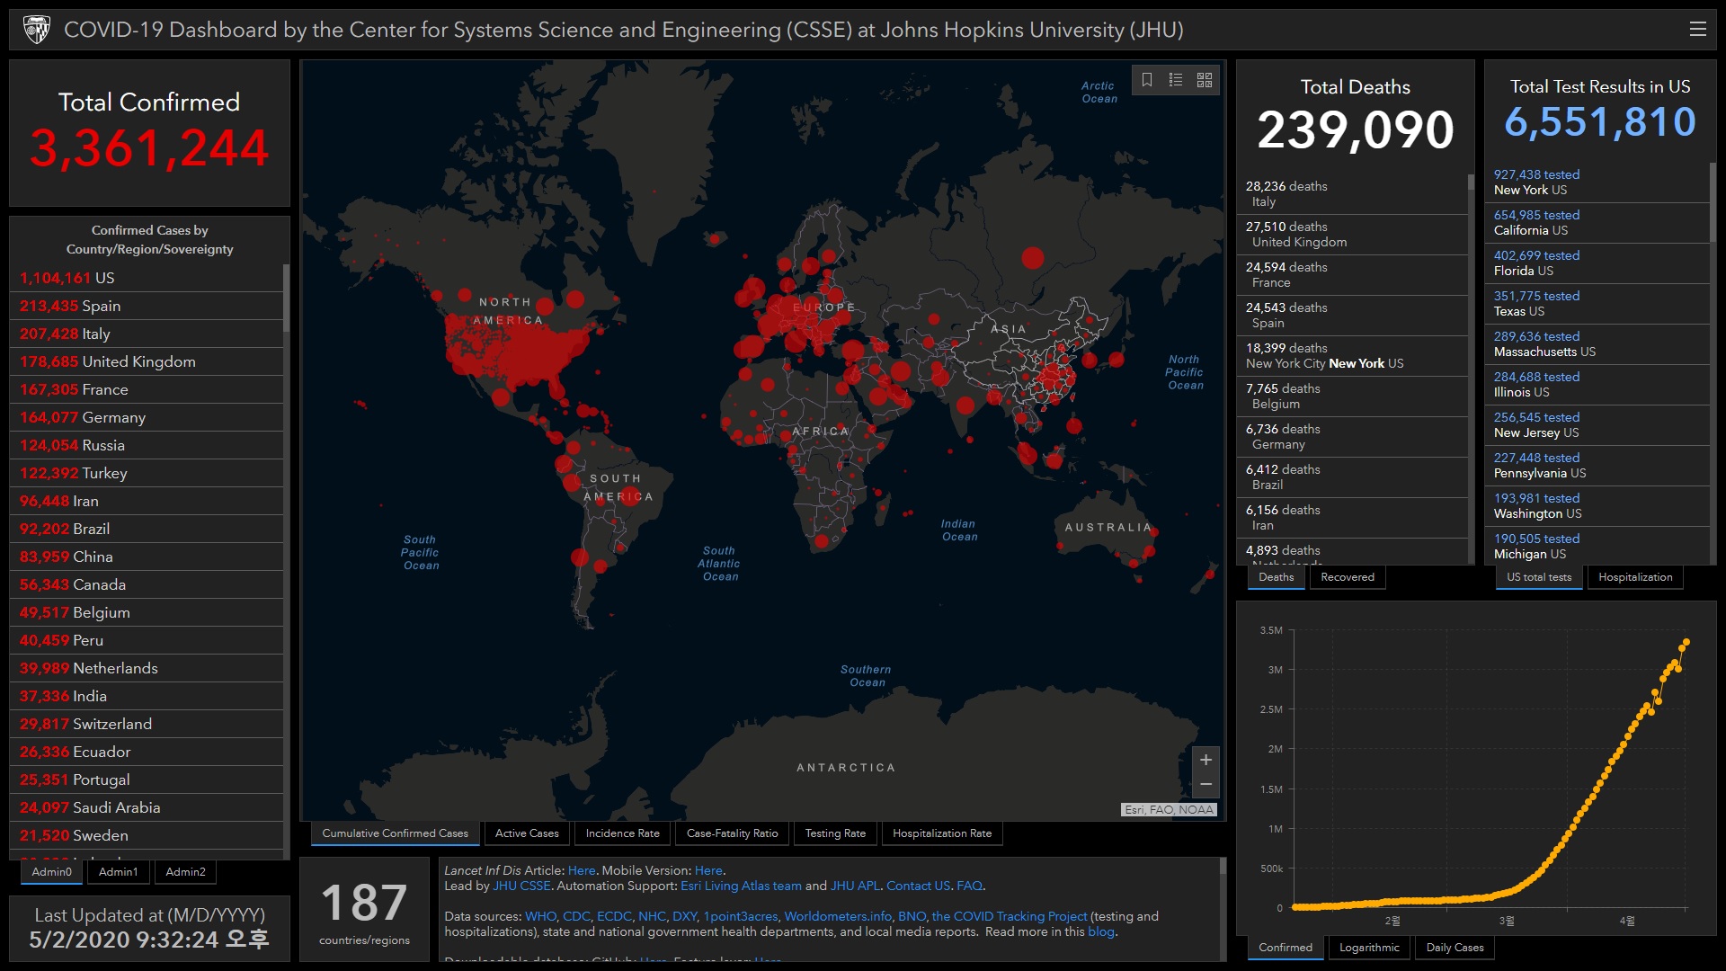The height and width of the screenshot is (971, 1726).
Task: Click the Esri, FAO, NOAA attribution
Action: (x=1169, y=809)
